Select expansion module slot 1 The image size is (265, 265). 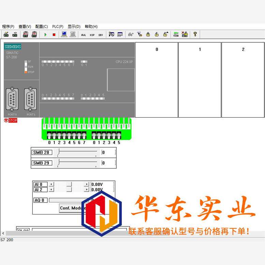pos(200,80)
